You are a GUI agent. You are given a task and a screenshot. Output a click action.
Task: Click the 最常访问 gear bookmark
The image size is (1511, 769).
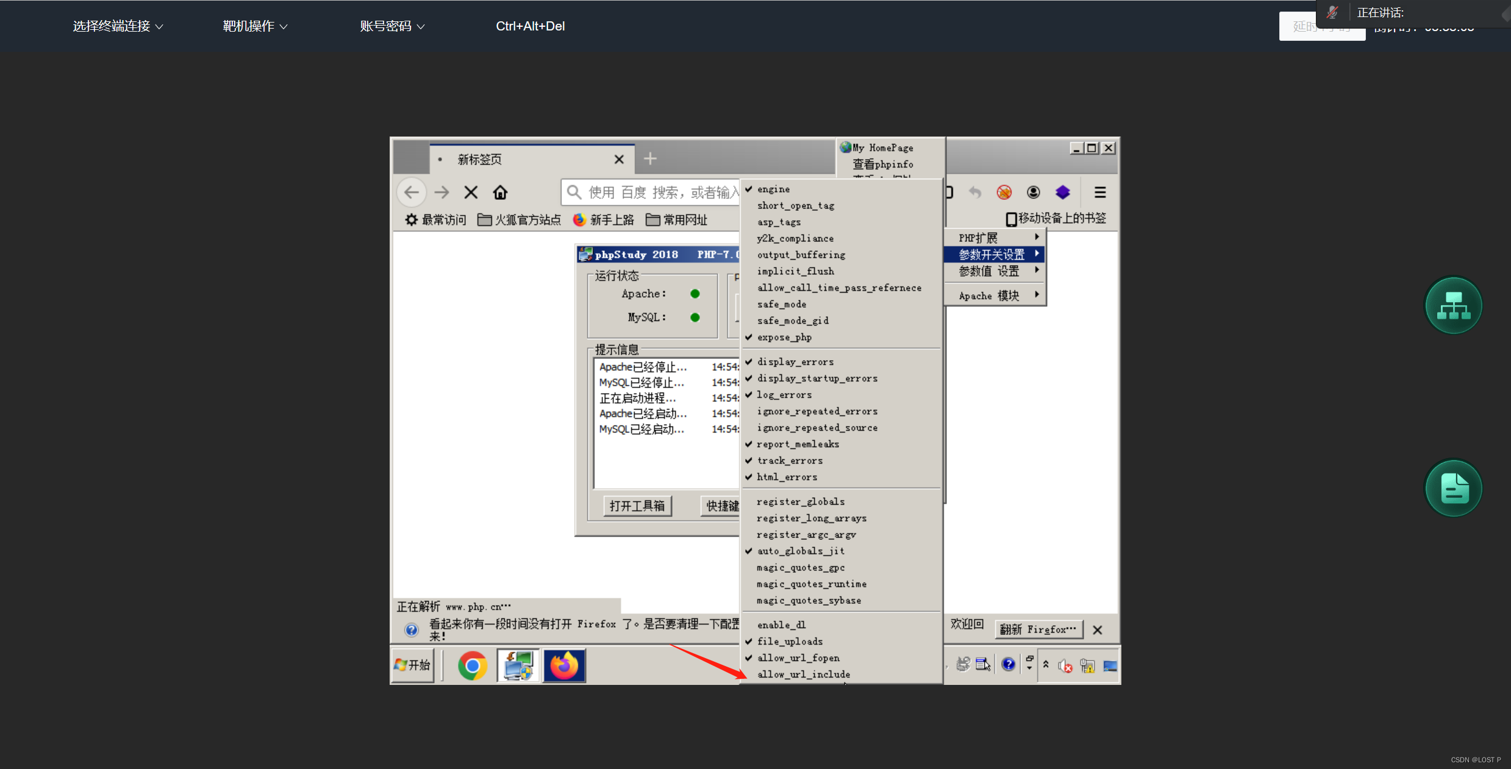click(435, 219)
